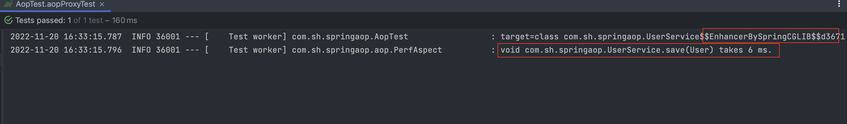847x124 pixels.
Task: Click com.sh.springaop.aop.PerfAspect logger name
Action: point(367,50)
